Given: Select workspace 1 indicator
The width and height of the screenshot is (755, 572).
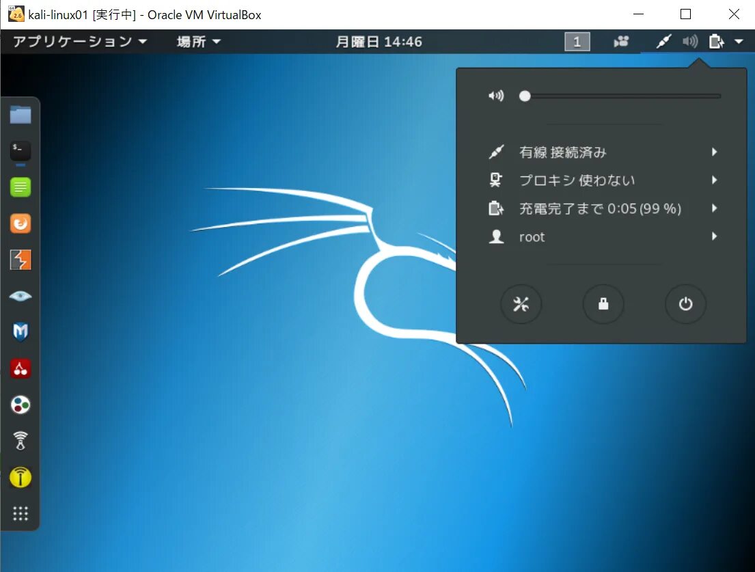Looking at the screenshot, I should [x=577, y=42].
